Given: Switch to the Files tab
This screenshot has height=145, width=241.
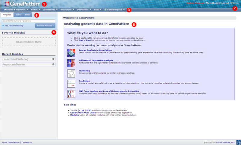Looking at the screenshot, I should 27,14.
